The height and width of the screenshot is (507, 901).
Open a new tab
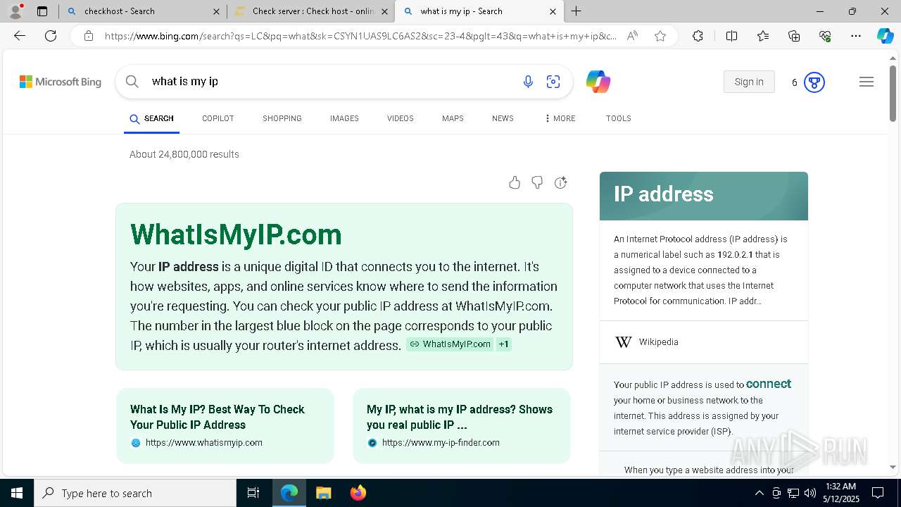pyautogui.click(x=576, y=11)
